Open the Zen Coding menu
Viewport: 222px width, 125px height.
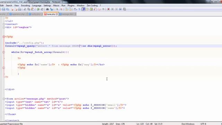(x=92, y=6)
